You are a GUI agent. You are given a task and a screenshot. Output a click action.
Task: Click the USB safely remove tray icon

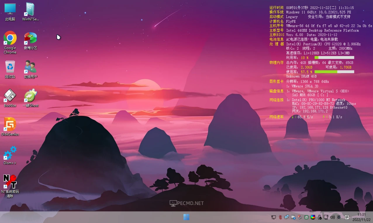click(320, 217)
